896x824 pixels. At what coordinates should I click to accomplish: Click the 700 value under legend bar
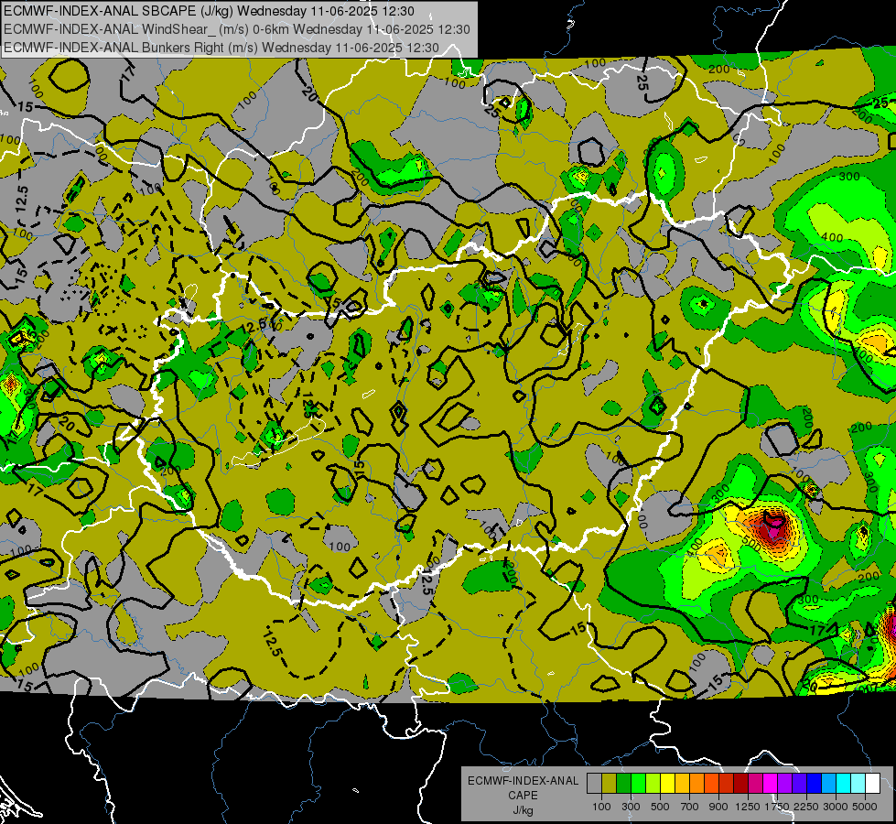[x=689, y=807]
